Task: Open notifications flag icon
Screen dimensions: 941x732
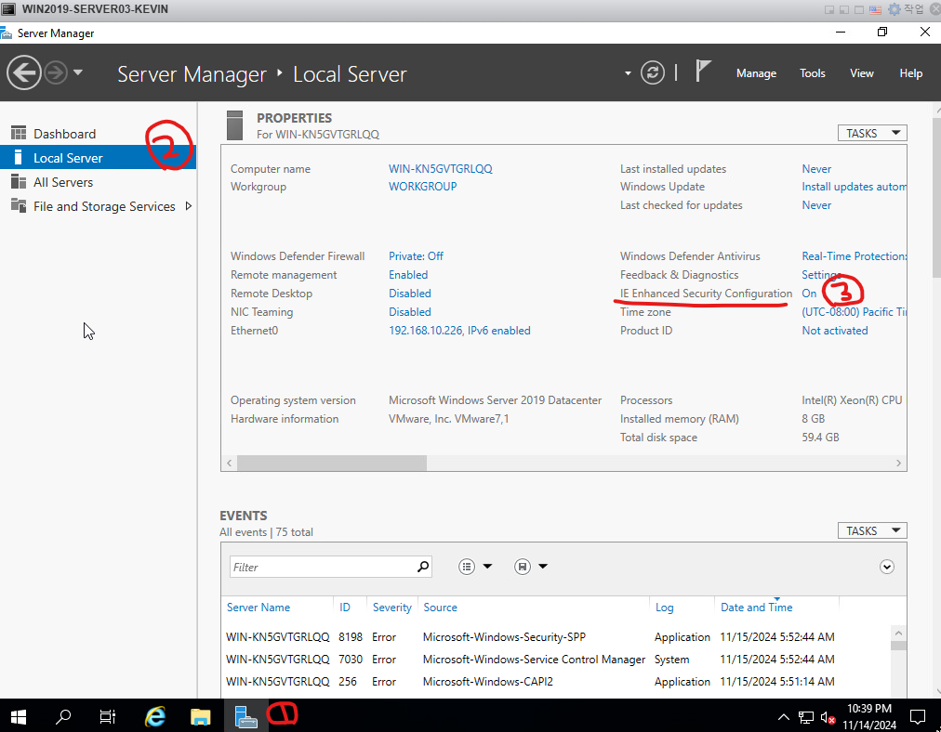Action: click(702, 72)
